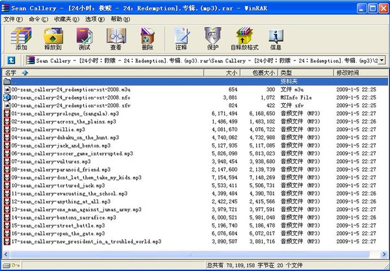The width and height of the screenshot is (390, 271).
Task: Expand the address bar path dropdown
Action: (382, 60)
